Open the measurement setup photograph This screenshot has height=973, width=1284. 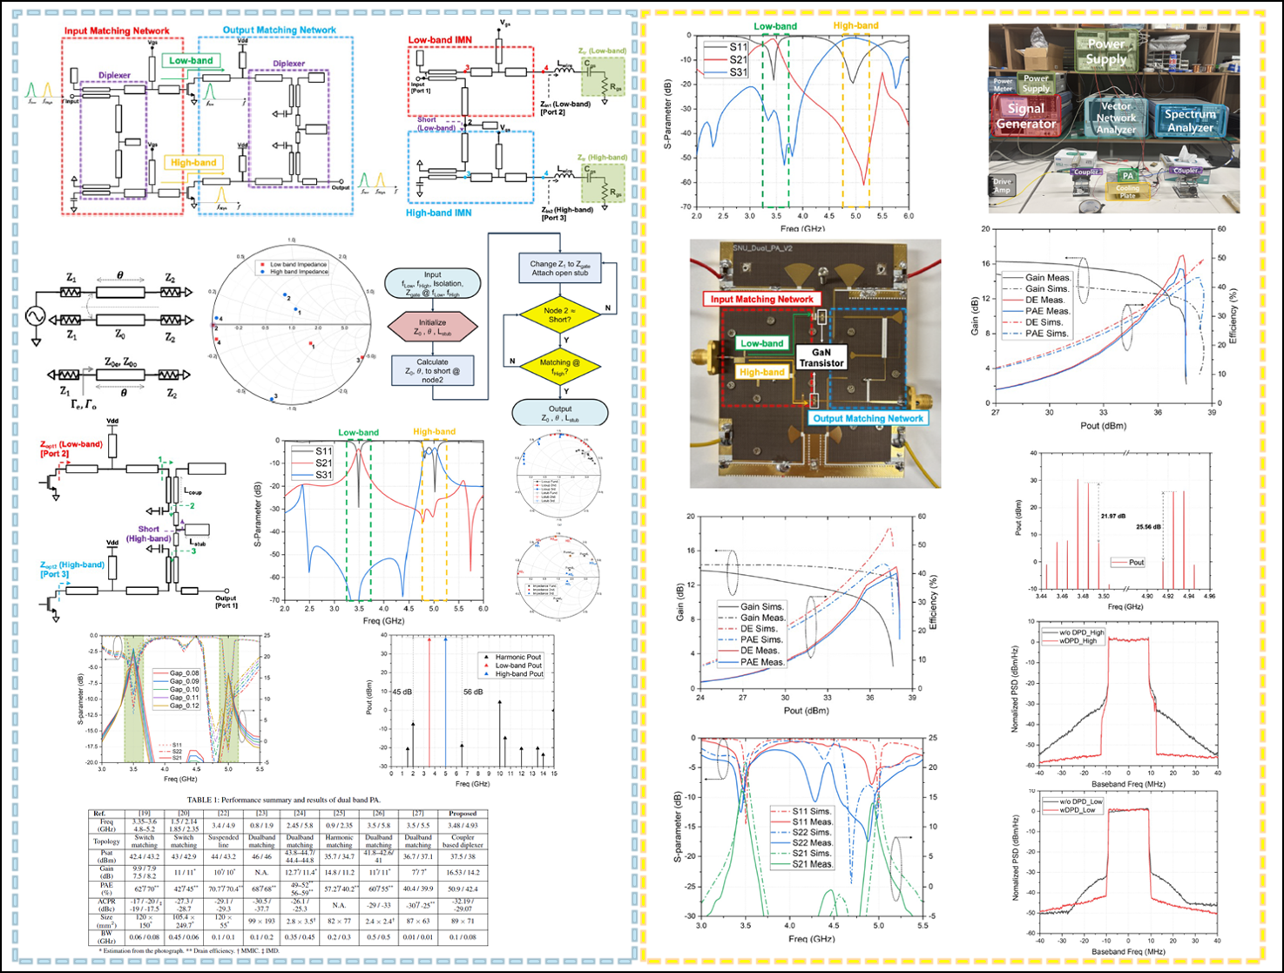(1113, 118)
